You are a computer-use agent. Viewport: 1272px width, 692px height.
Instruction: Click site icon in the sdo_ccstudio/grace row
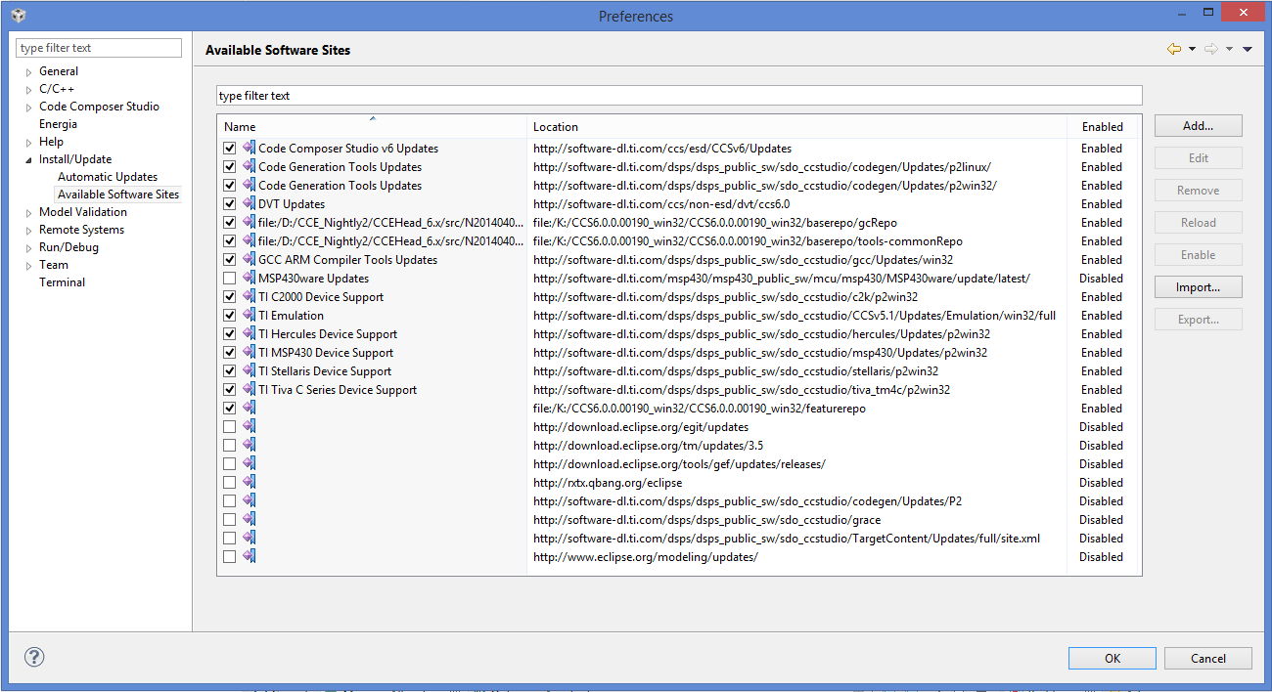[249, 520]
